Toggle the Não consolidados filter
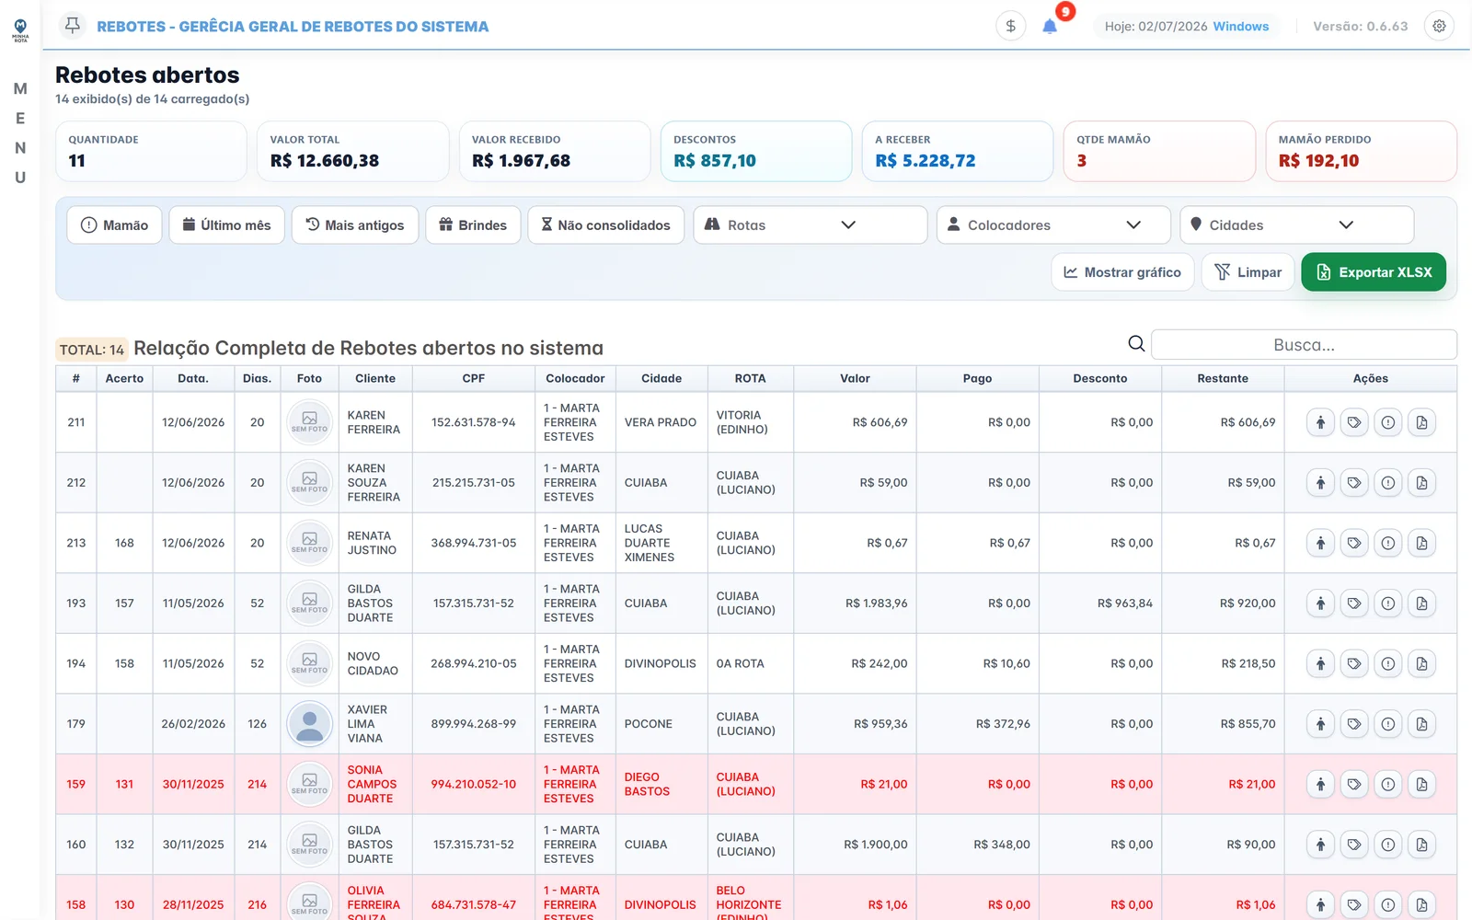This screenshot has width=1472, height=920. [x=605, y=225]
